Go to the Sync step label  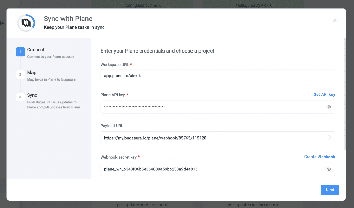point(32,95)
